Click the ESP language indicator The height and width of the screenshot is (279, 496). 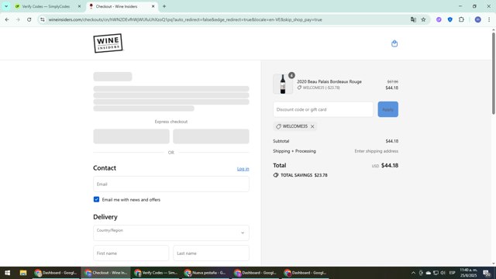click(453, 273)
